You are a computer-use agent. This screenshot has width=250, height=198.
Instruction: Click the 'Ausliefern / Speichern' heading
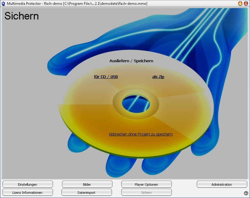click(131, 61)
